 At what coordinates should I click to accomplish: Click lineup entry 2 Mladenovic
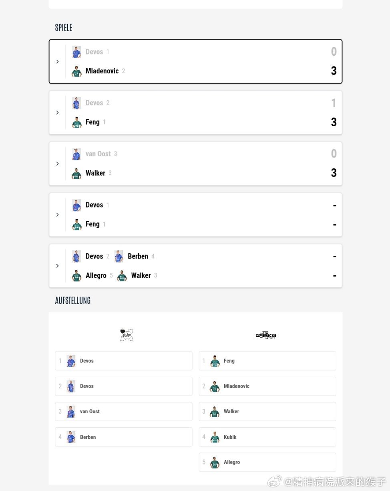point(267,386)
